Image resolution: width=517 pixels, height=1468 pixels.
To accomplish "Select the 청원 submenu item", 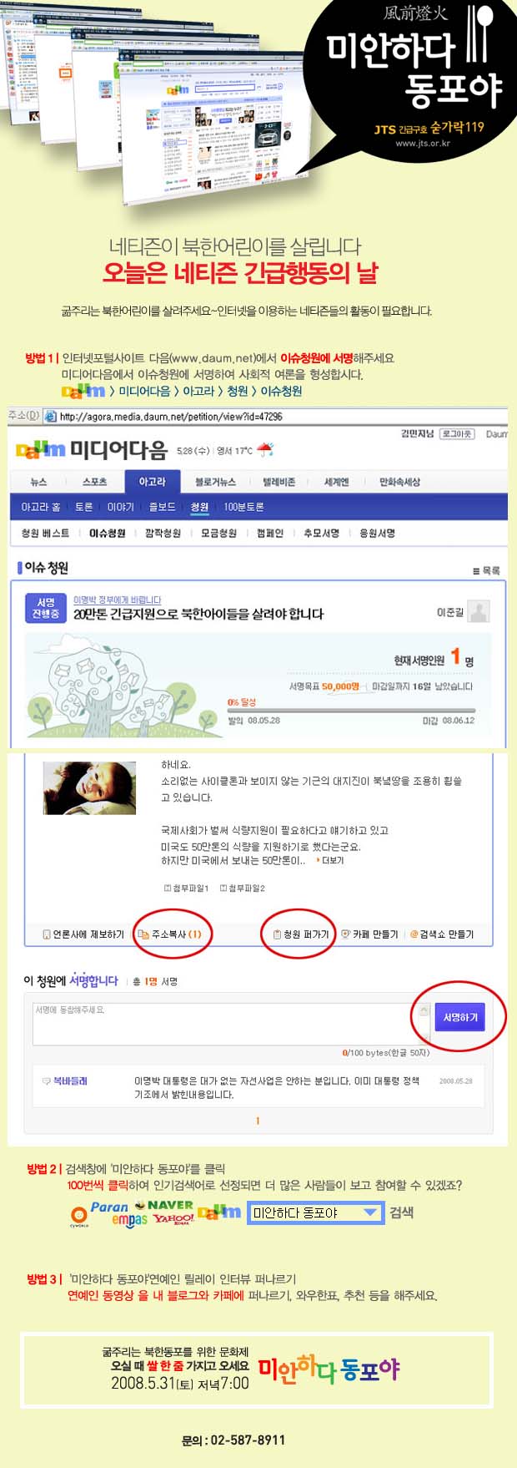I will (x=199, y=507).
